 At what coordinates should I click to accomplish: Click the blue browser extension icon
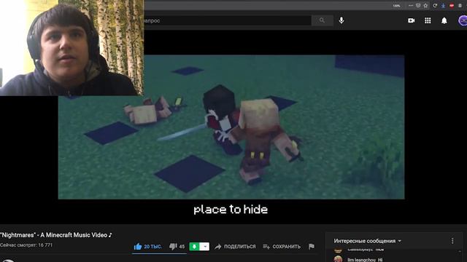coord(443,6)
